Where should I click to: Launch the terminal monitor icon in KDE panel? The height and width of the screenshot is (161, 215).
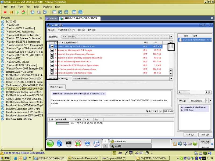click(x=69, y=143)
